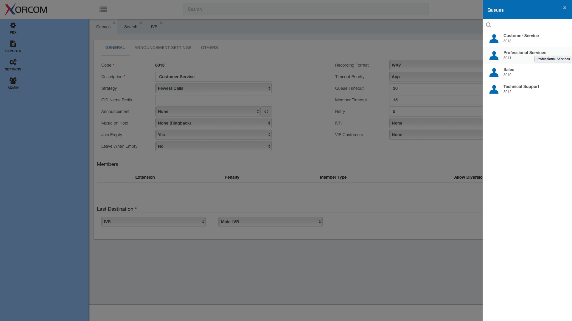This screenshot has width=572, height=321.
Task: Open the Leave When Empty dropdown
Action: (x=214, y=146)
